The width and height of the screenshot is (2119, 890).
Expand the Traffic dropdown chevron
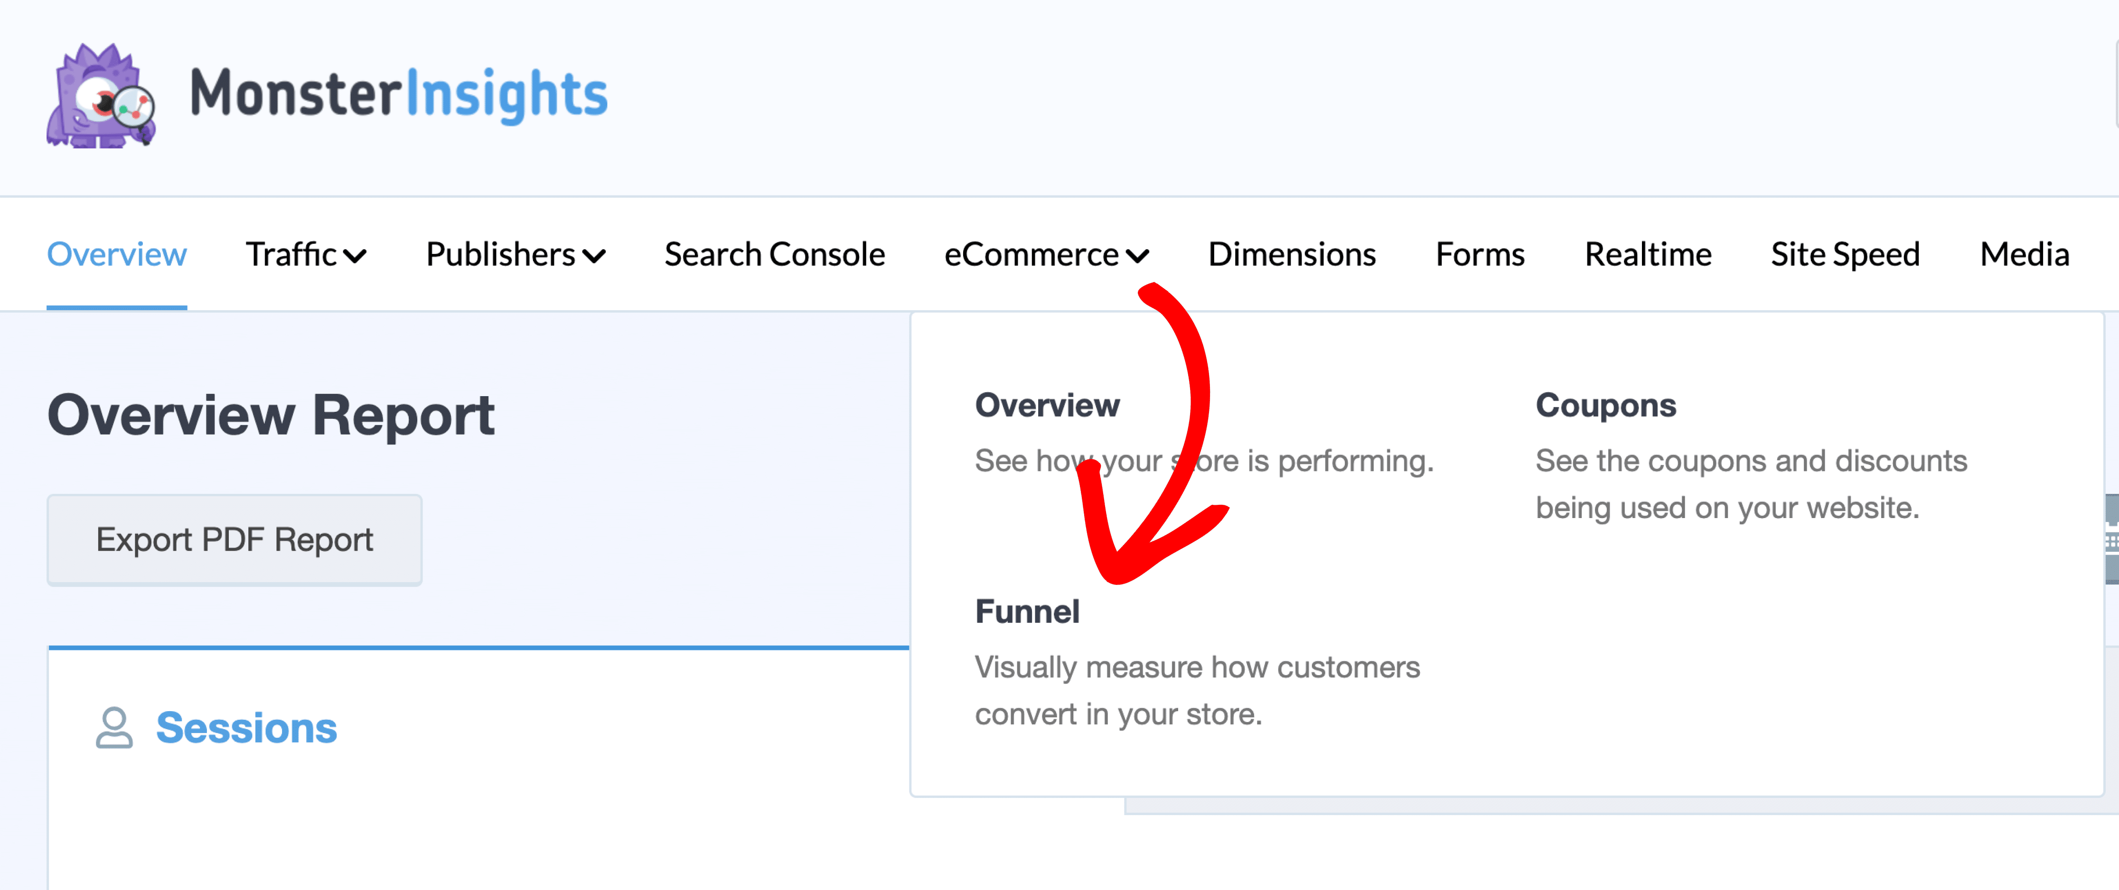point(356,256)
